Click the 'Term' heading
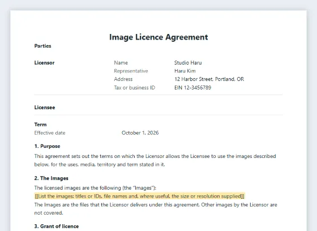The image size is (317, 231). click(x=40, y=125)
